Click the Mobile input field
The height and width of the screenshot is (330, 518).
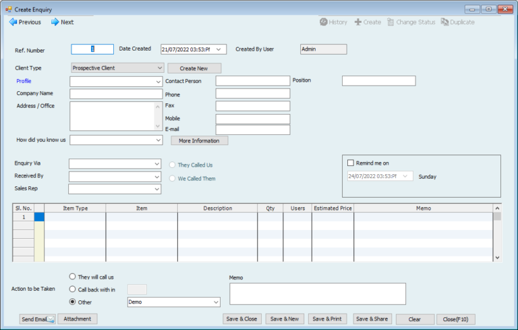(253, 119)
